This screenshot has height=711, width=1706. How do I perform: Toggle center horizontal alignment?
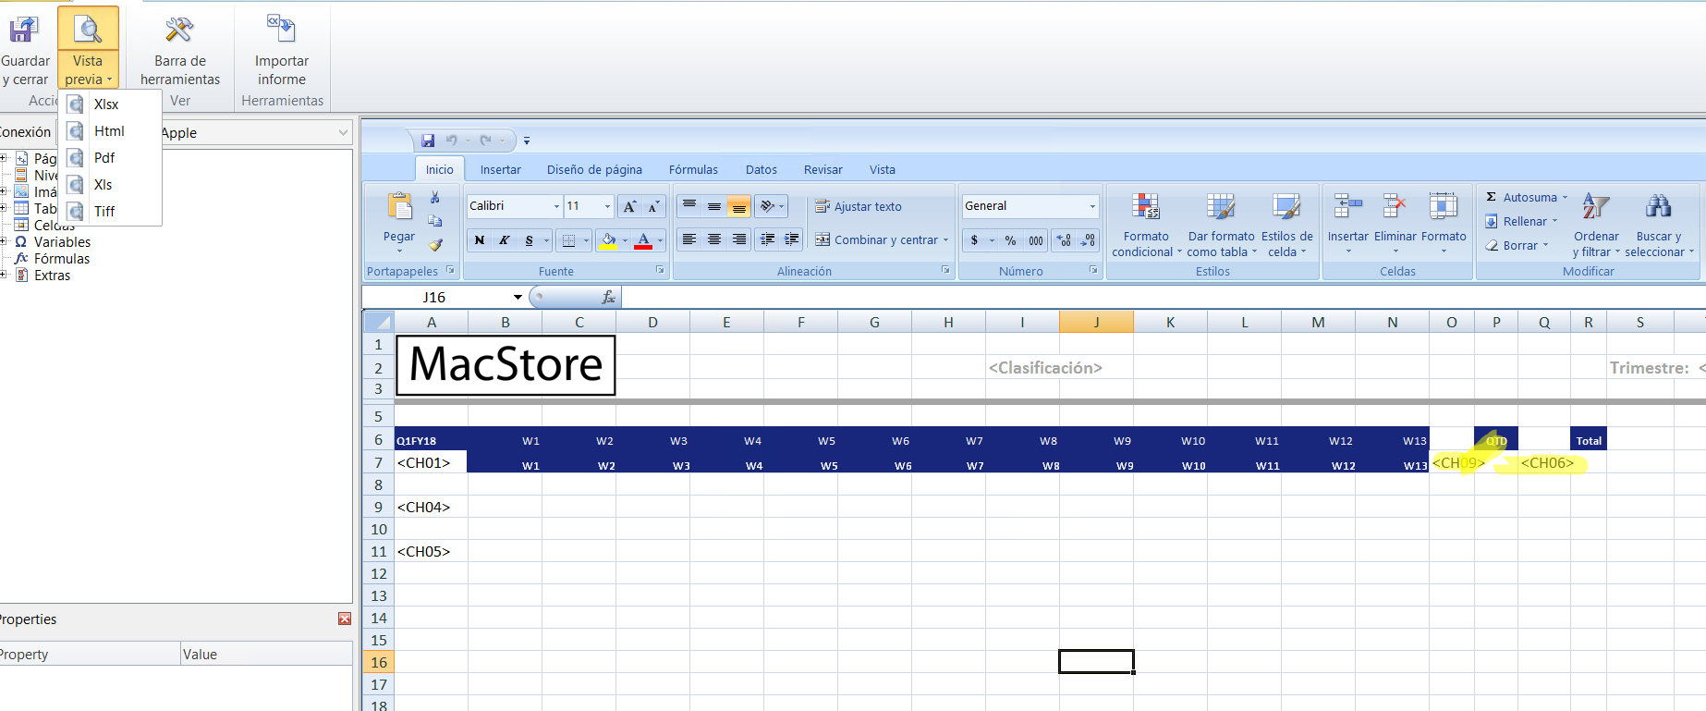click(x=714, y=239)
